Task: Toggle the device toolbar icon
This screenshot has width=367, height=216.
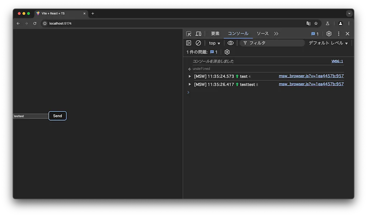Action: tap(198, 34)
